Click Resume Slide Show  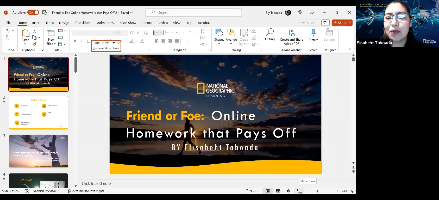[106, 48]
